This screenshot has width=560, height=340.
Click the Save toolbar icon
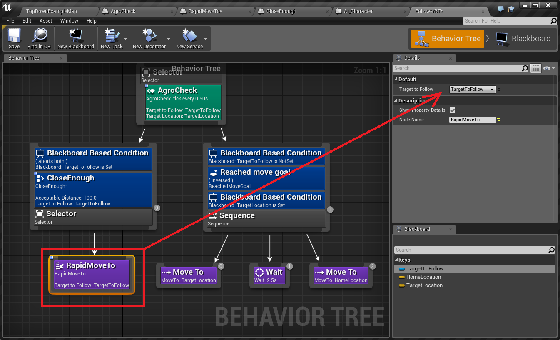14,36
